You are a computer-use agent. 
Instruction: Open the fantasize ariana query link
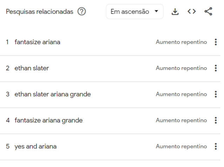tap(38, 42)
